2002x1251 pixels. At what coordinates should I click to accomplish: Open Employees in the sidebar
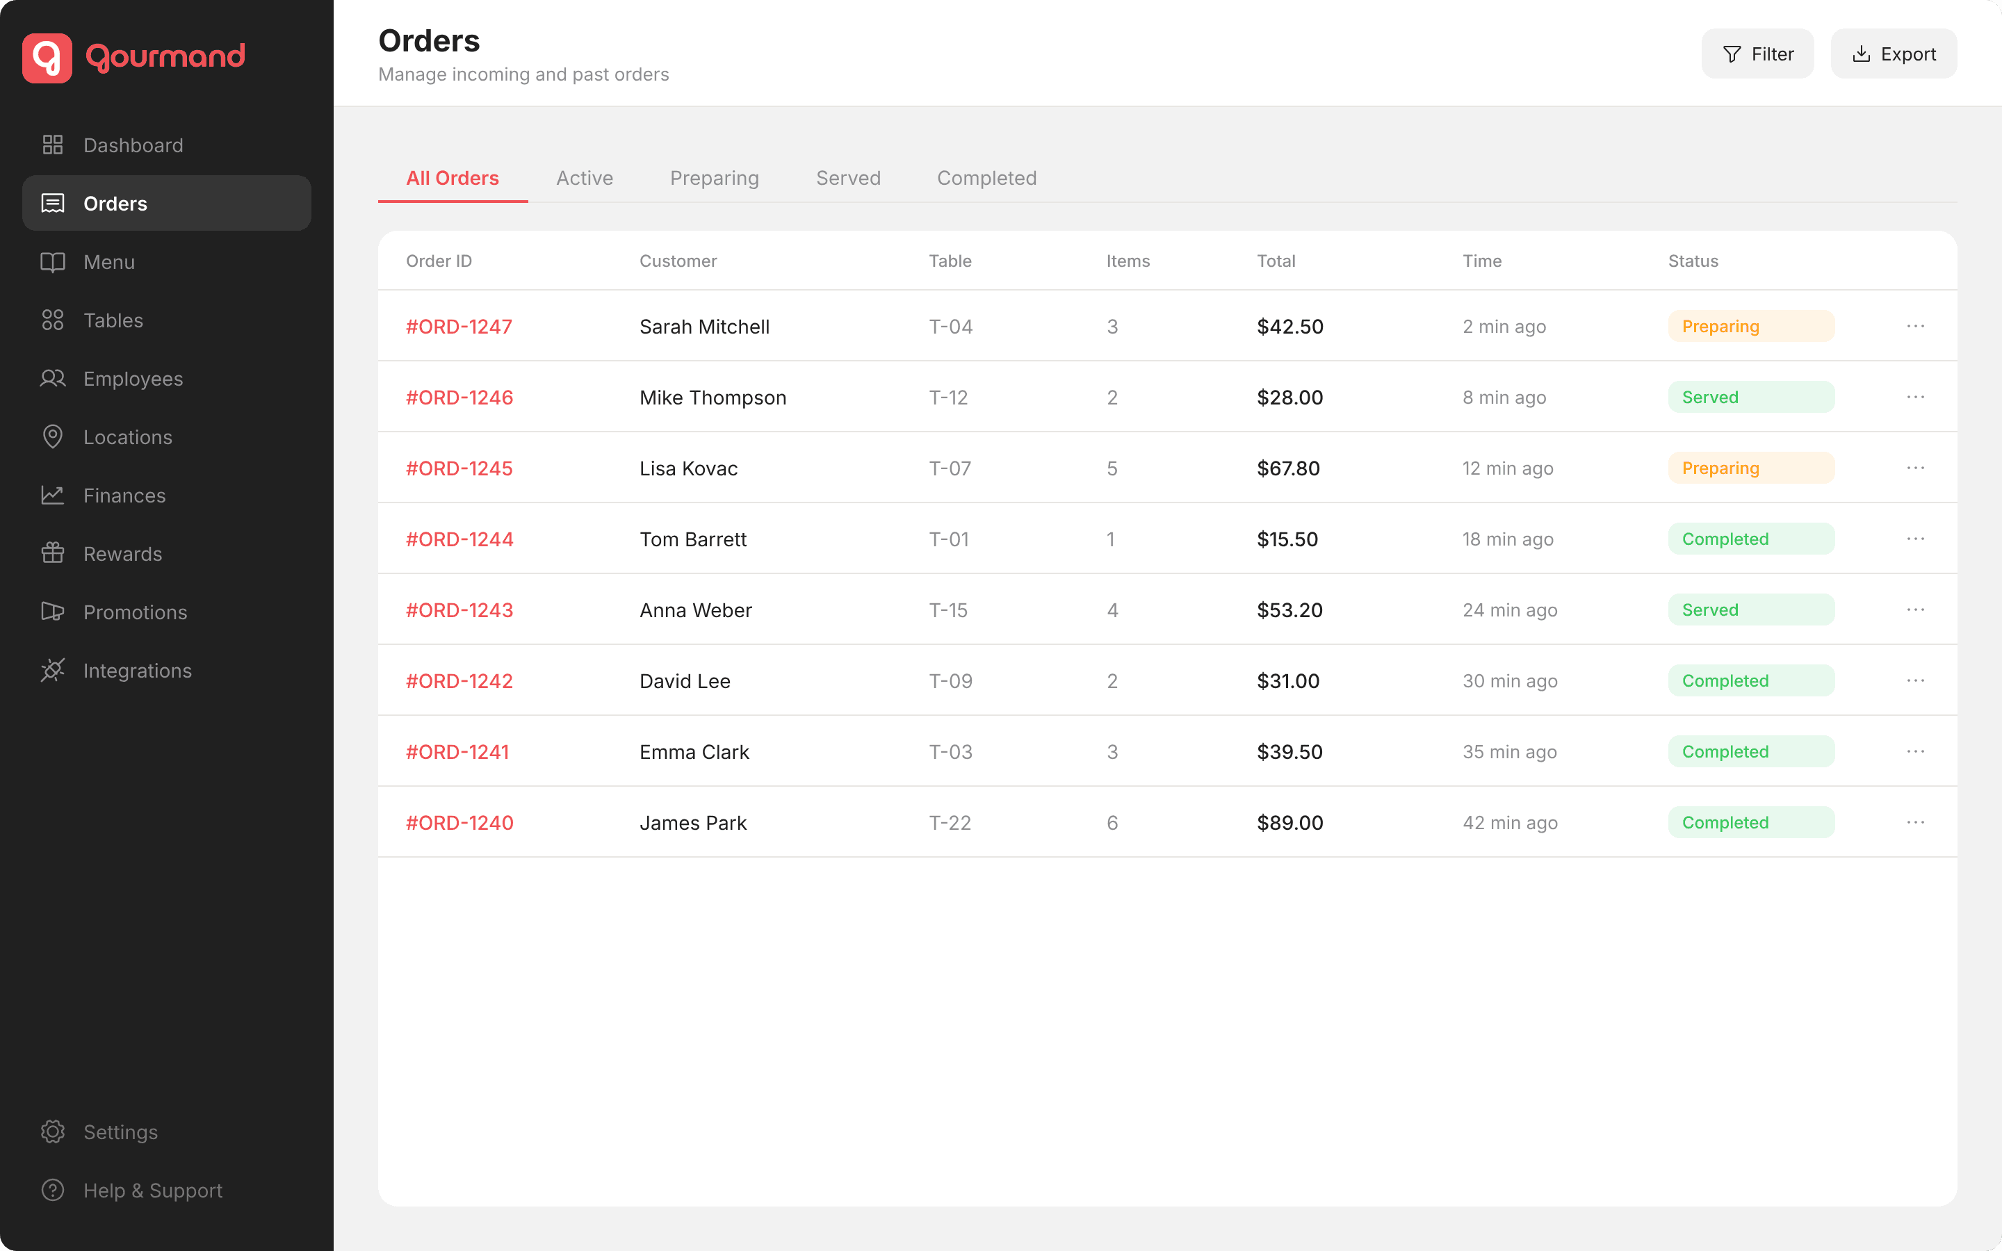point(166,378)
